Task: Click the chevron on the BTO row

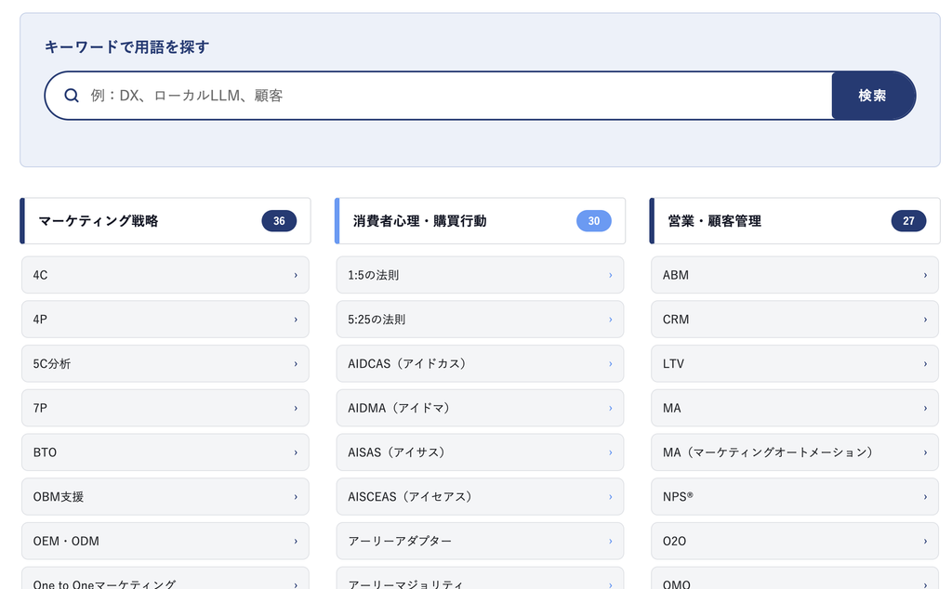Action: coord(296,452)
